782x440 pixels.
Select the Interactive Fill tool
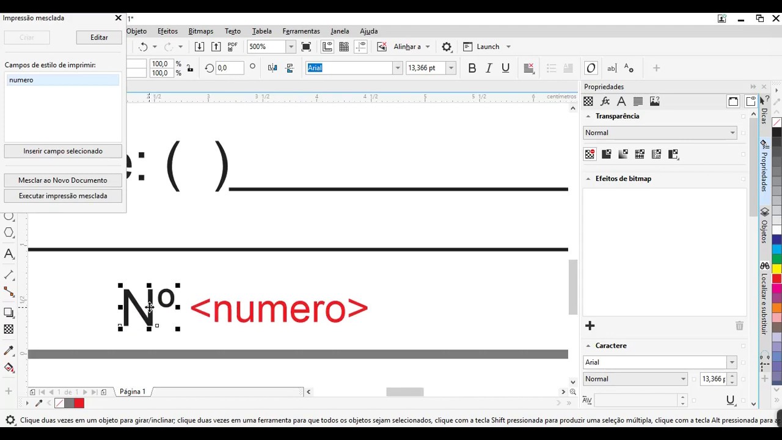tap(9, 367)
